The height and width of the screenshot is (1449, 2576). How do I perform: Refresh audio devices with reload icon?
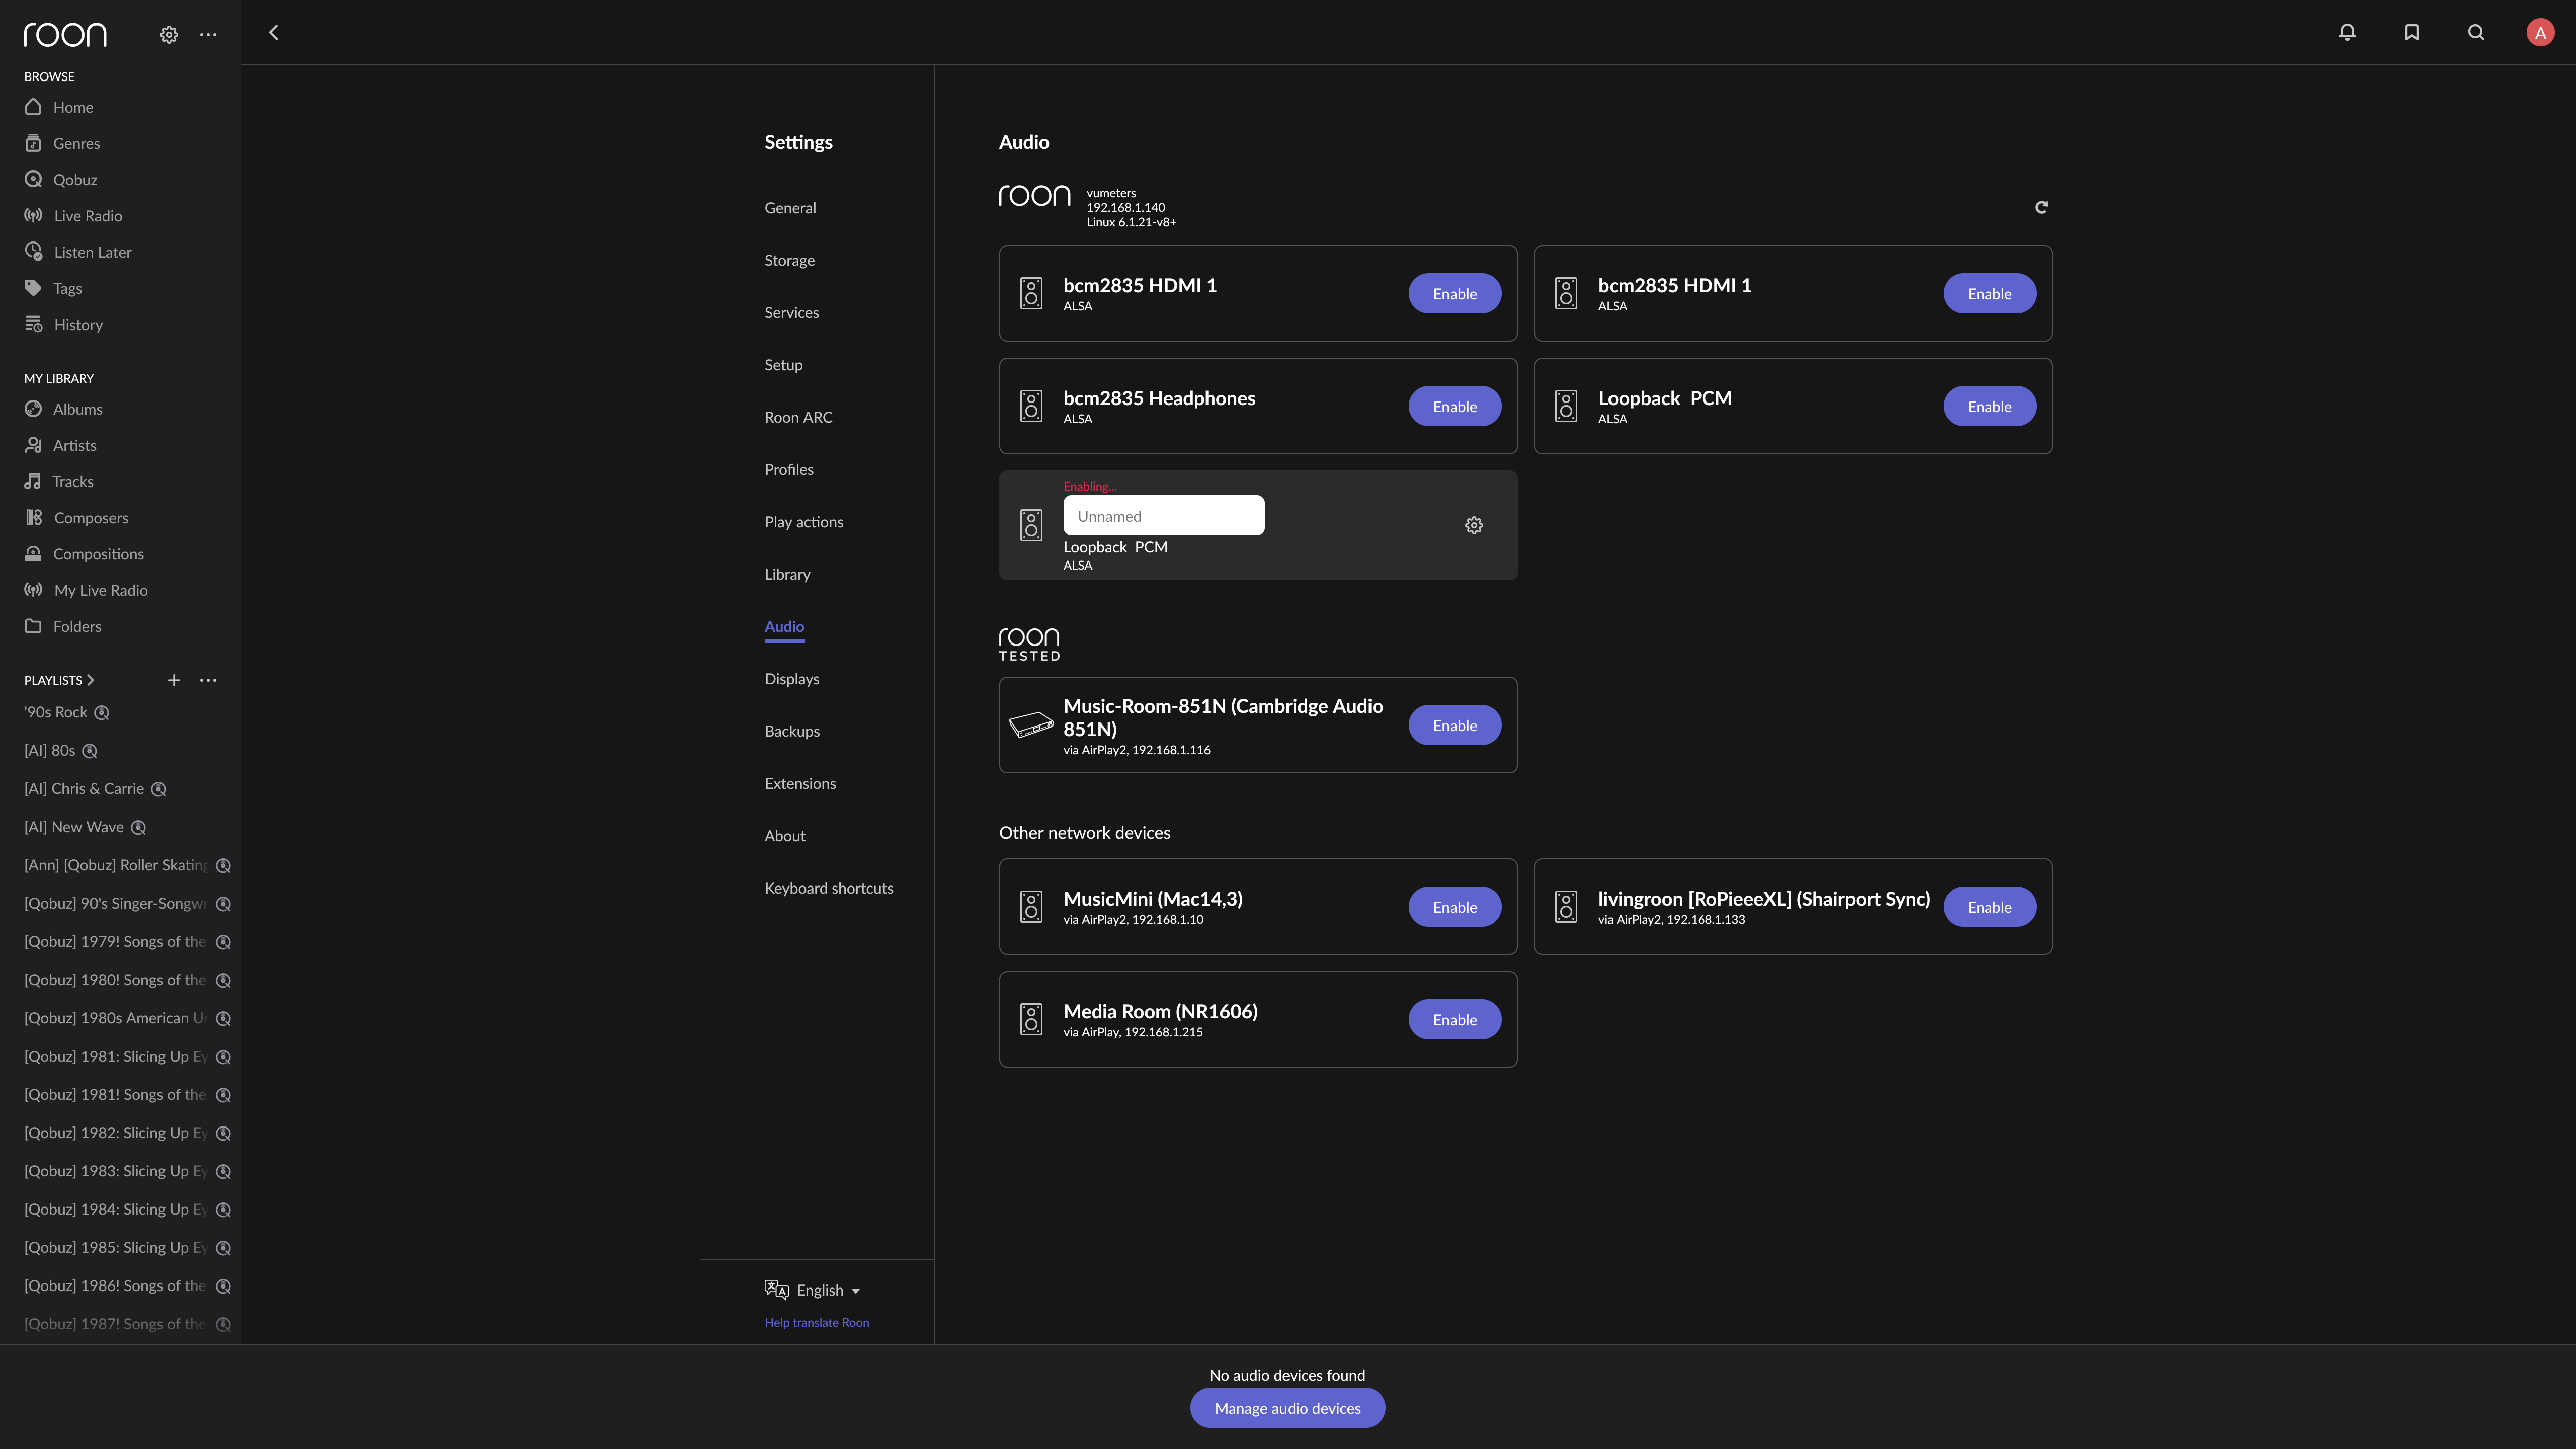[2041, 207]
